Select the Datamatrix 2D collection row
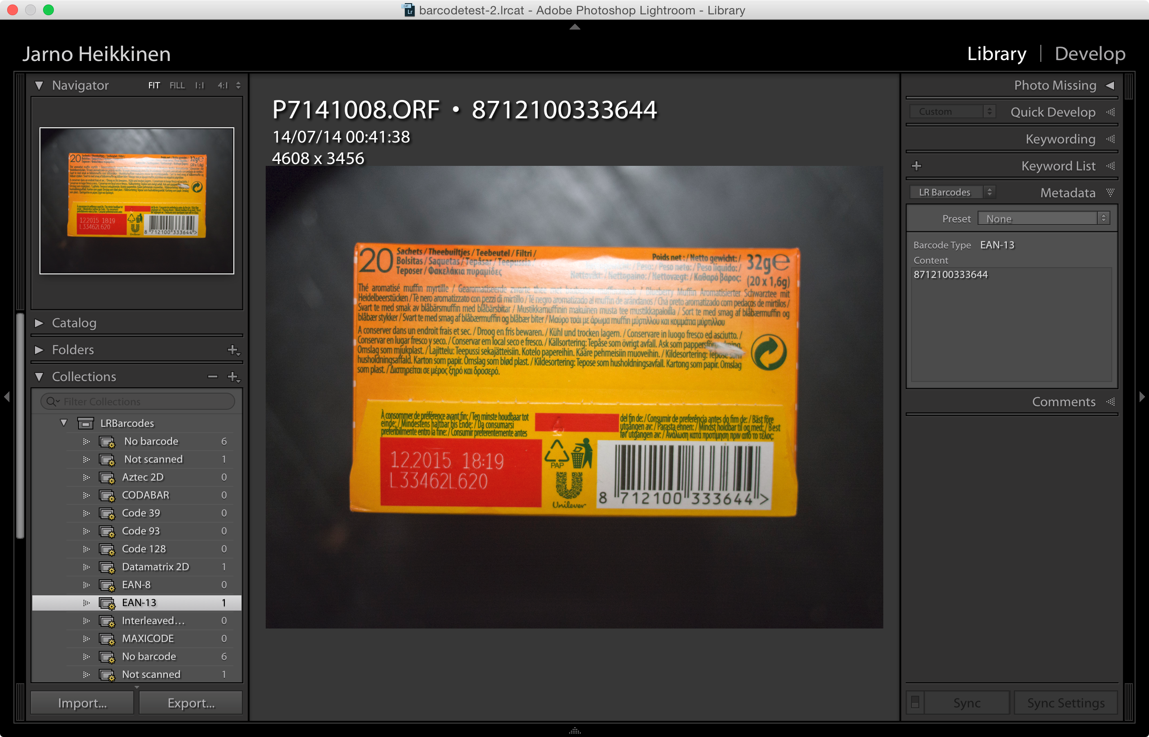 pyautogui.click(x=137, y=567)
